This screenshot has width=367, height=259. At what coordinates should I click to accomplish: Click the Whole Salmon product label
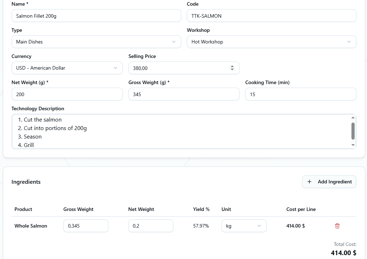pyautogui.click(x=30, y=225)
